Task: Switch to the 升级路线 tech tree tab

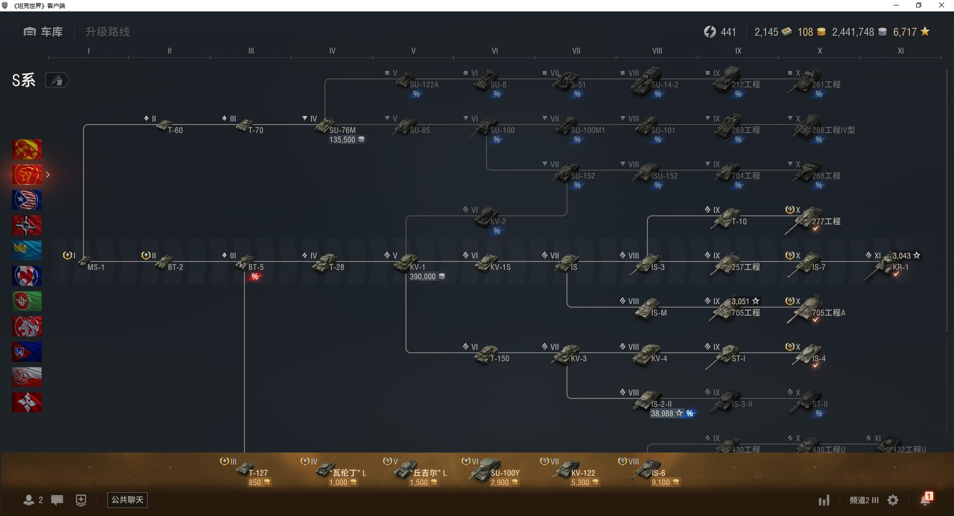Action: (x=107, y=32)
